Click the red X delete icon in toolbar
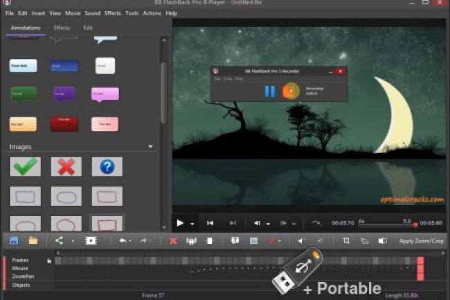This screenshot has width=450, height=300. (x=174, y=240)
